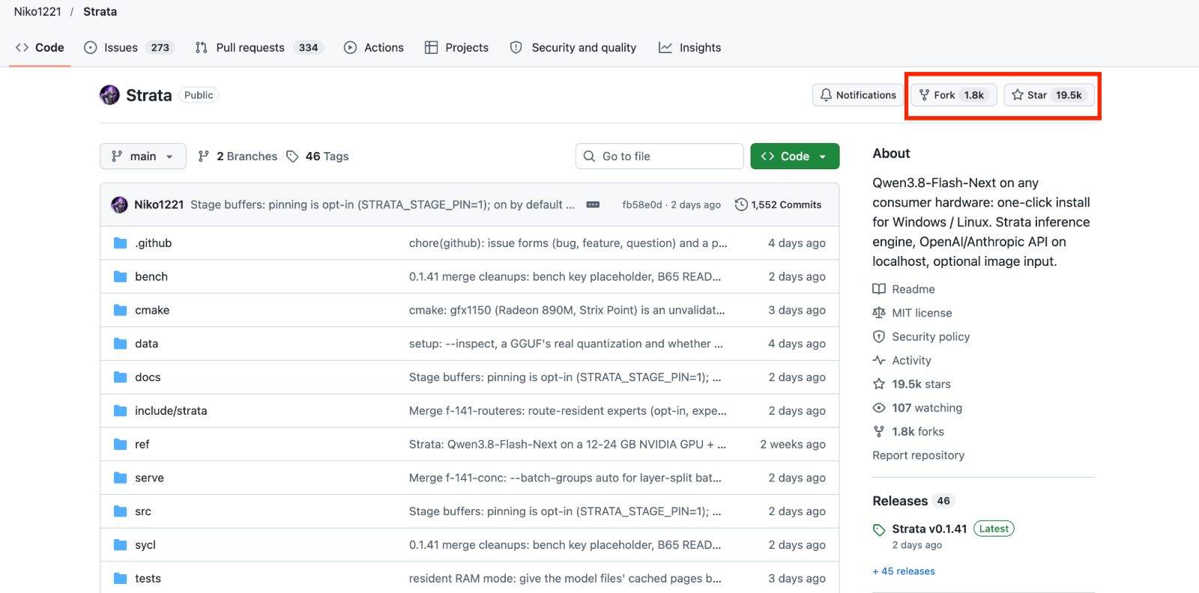Open the green Code dropdown button

[x=795, y=156]
